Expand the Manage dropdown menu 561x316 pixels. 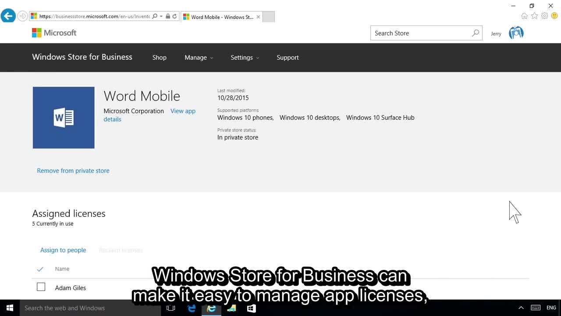tap(199, 57)
